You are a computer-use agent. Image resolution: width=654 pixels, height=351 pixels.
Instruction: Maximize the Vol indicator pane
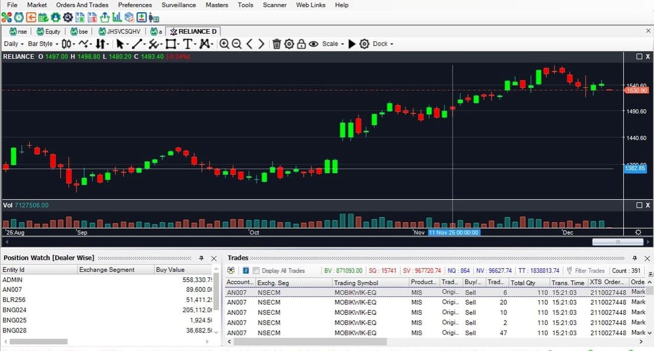639,205
